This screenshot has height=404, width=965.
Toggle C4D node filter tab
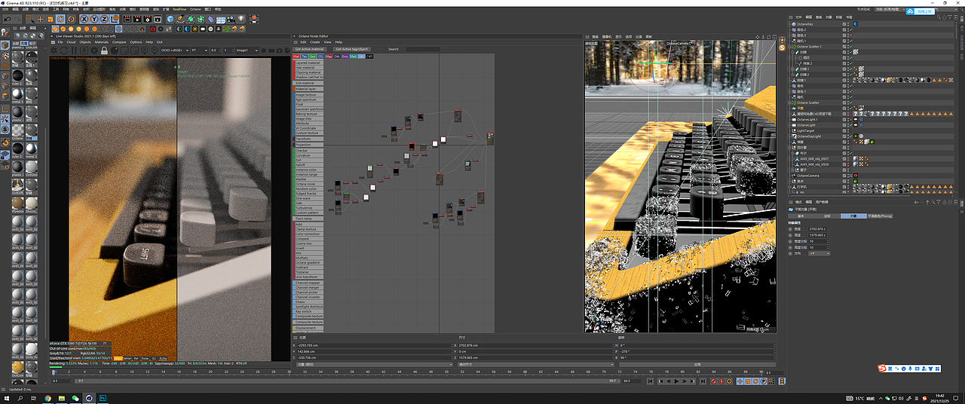click(x=369, y=56)
